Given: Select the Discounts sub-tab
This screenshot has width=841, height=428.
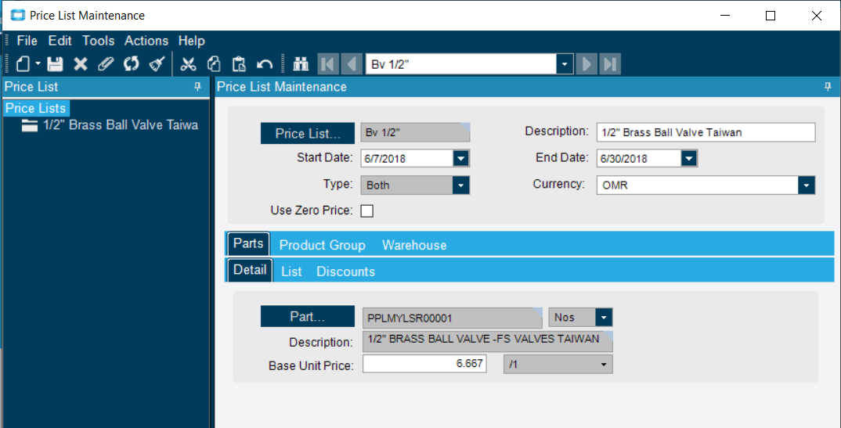Looking at the screenshot, I should point(345,272).
